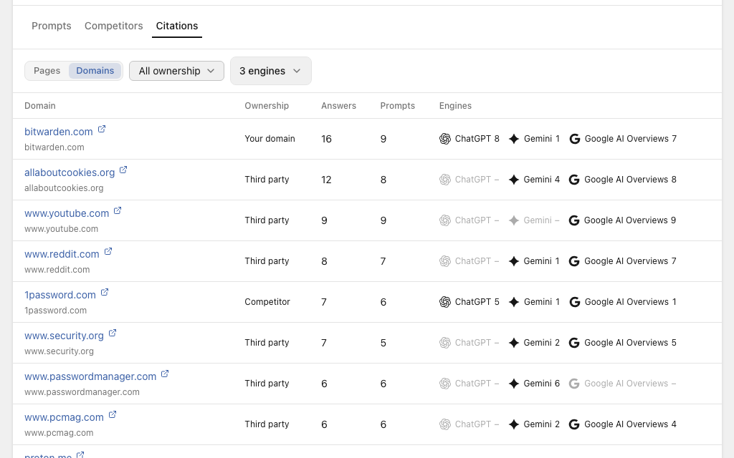Open external link icon next to allaboutcookies.org

[x=123, y=170]
